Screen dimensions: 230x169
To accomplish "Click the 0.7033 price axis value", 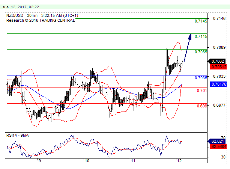I will coord(219,76).
